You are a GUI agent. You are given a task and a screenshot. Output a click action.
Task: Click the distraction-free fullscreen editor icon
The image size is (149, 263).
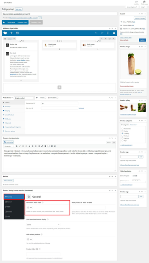point(49,146)
